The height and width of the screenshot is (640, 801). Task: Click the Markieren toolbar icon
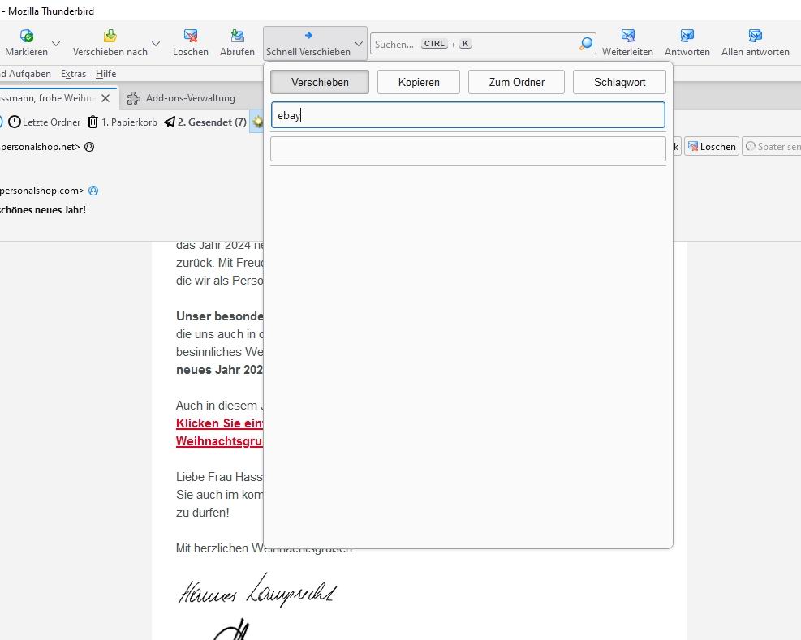[x=27, y=36]
